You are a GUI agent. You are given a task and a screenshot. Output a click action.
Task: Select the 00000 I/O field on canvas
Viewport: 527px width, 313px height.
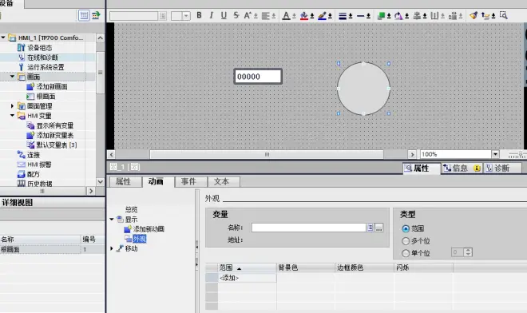(258, 77)
